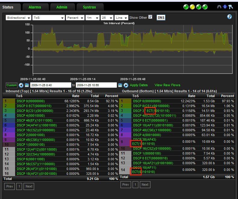
Task: Open outbound DSCP 0 ECT(00000001) entry
Action: 150,120
